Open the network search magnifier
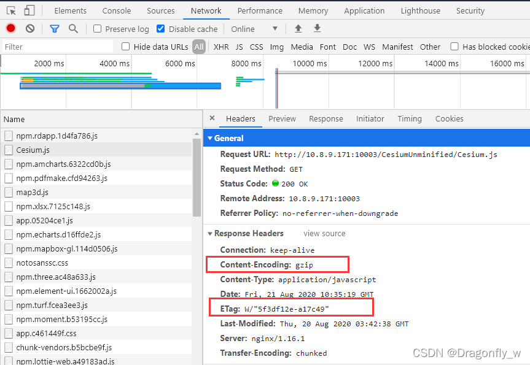Screen dimensions: 530x365 [73, 29]
